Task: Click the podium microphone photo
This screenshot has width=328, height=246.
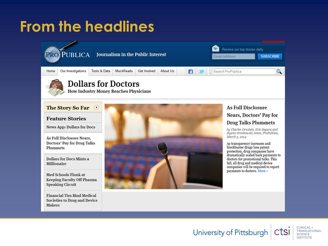Action: [164, 147]
